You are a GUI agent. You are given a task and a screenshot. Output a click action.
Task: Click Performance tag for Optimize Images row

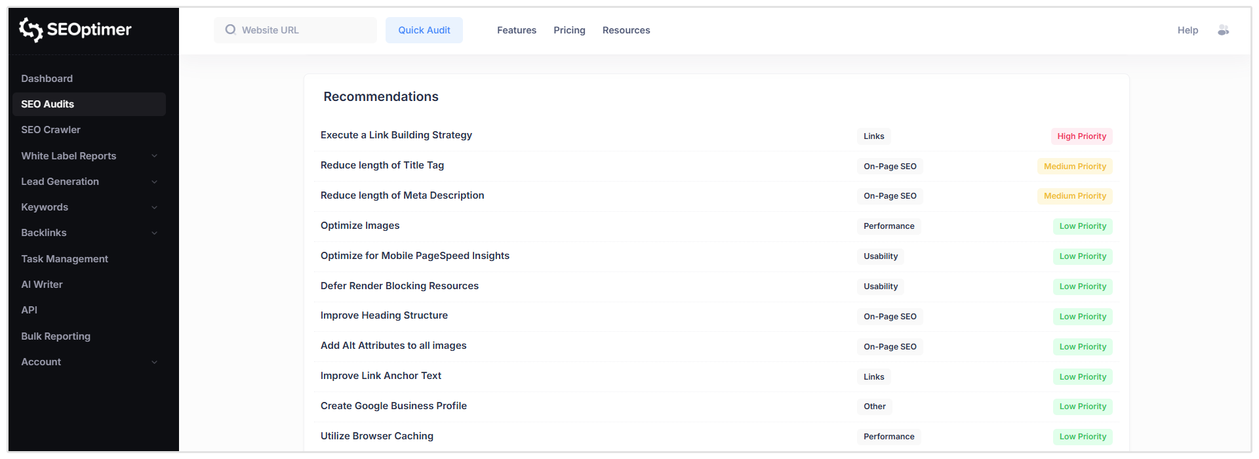click(x=889, y=226)
